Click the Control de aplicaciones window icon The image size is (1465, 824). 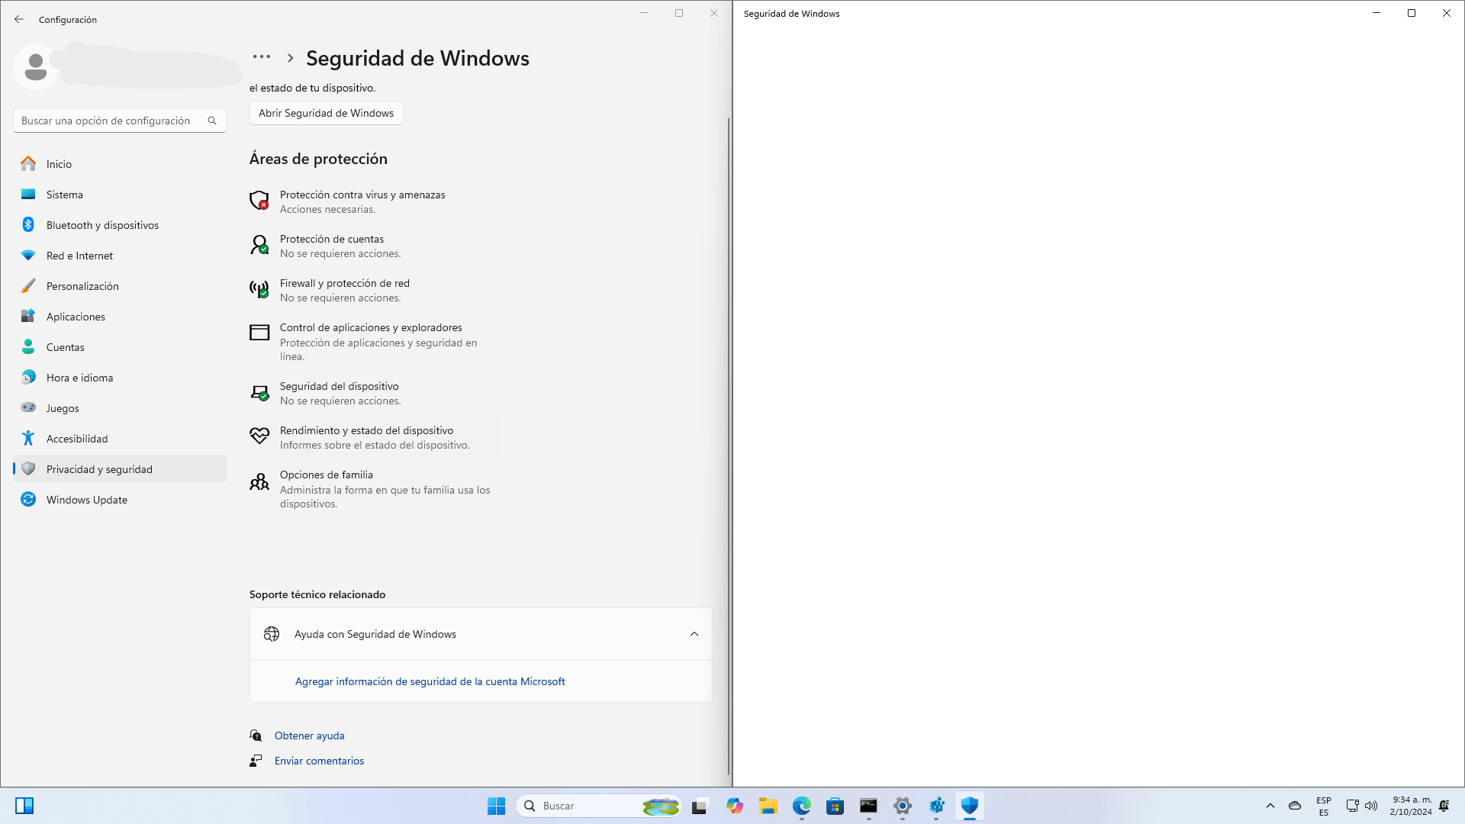coord(259,332)
